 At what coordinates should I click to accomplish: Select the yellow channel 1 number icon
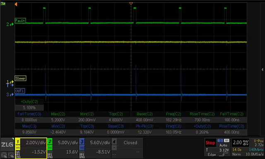(x=18, y=142)
